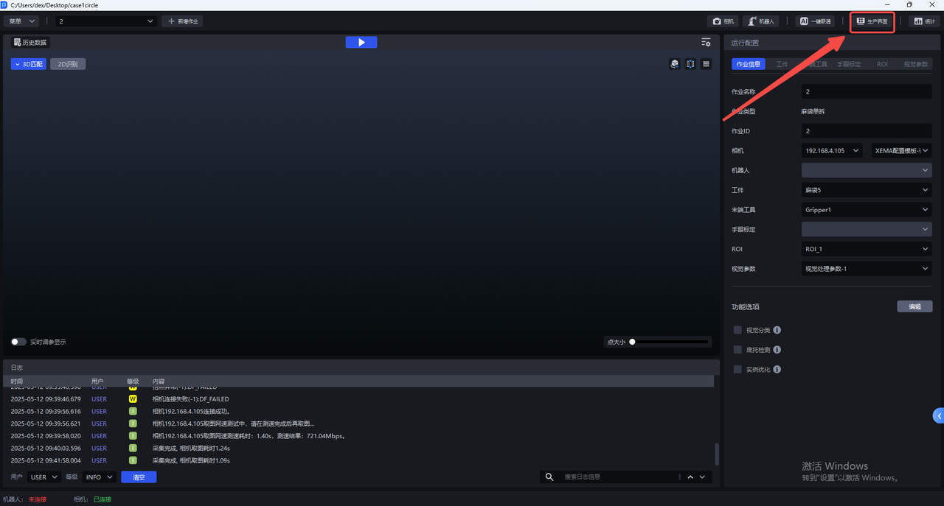Open the 相机 camera settings button
This screenshot has height=506, width=944.
click(x=723, y=21)
